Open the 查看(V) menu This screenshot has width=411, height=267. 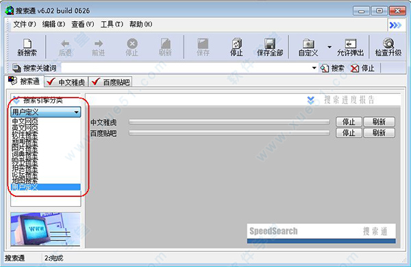pos(83,25)
